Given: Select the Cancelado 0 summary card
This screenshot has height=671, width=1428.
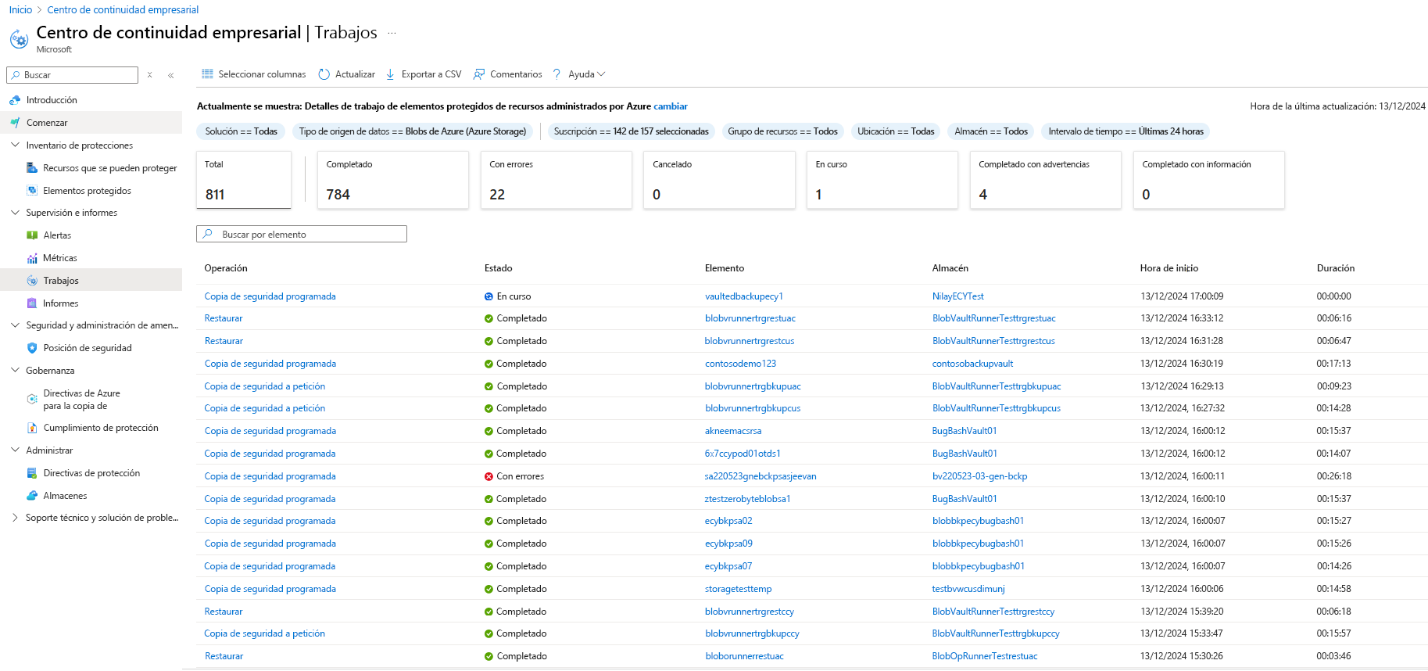Looking at the screenshot, I should point(720,180).
